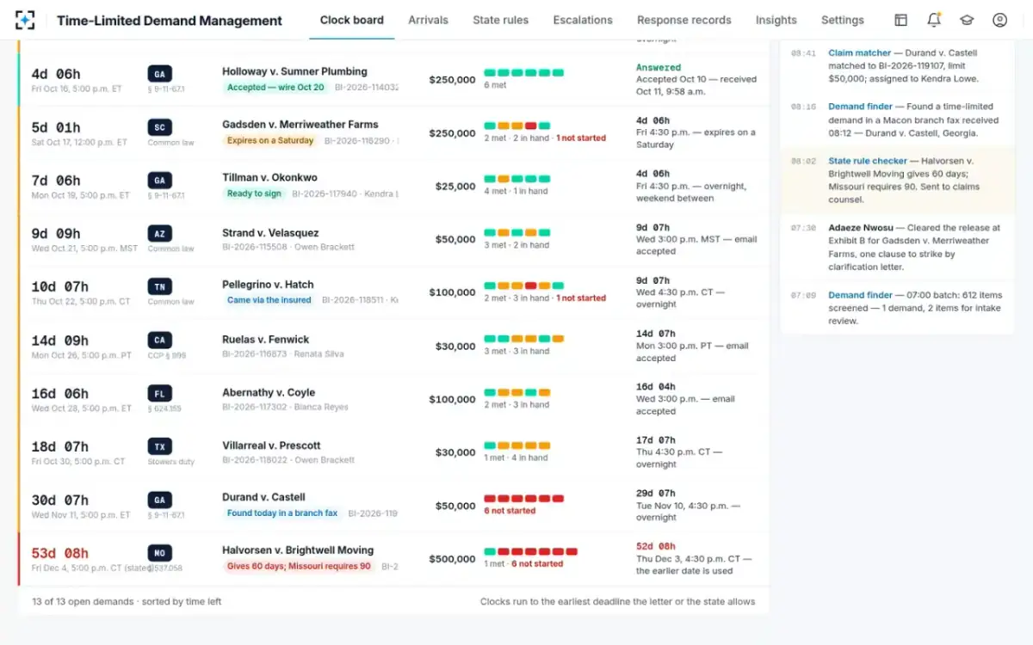Image resolution: width=1033 pixels, height=645 pixels.
Task: Click AZ state badge on Strand row
Action: [x=160, y=234]
